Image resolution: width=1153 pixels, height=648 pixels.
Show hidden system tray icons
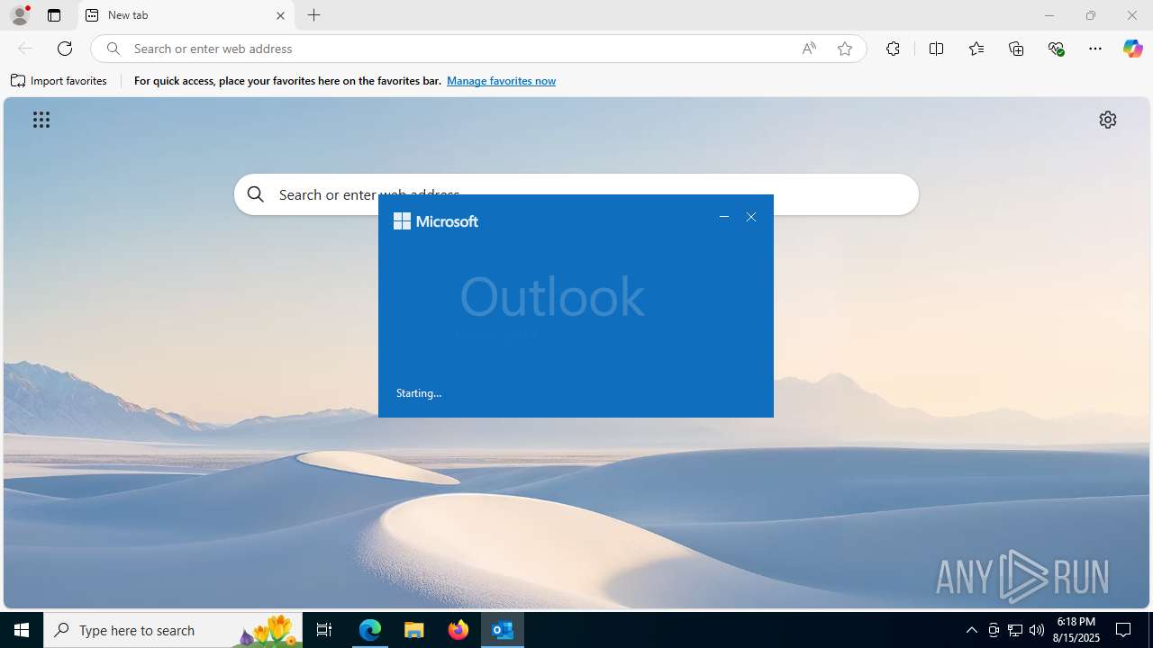pyautogui.click(x=971, y=630)
